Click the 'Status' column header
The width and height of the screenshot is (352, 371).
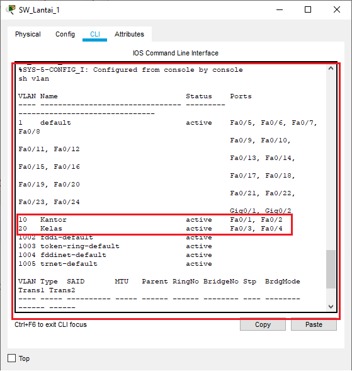pyautogui.click(x=199, y=96)
